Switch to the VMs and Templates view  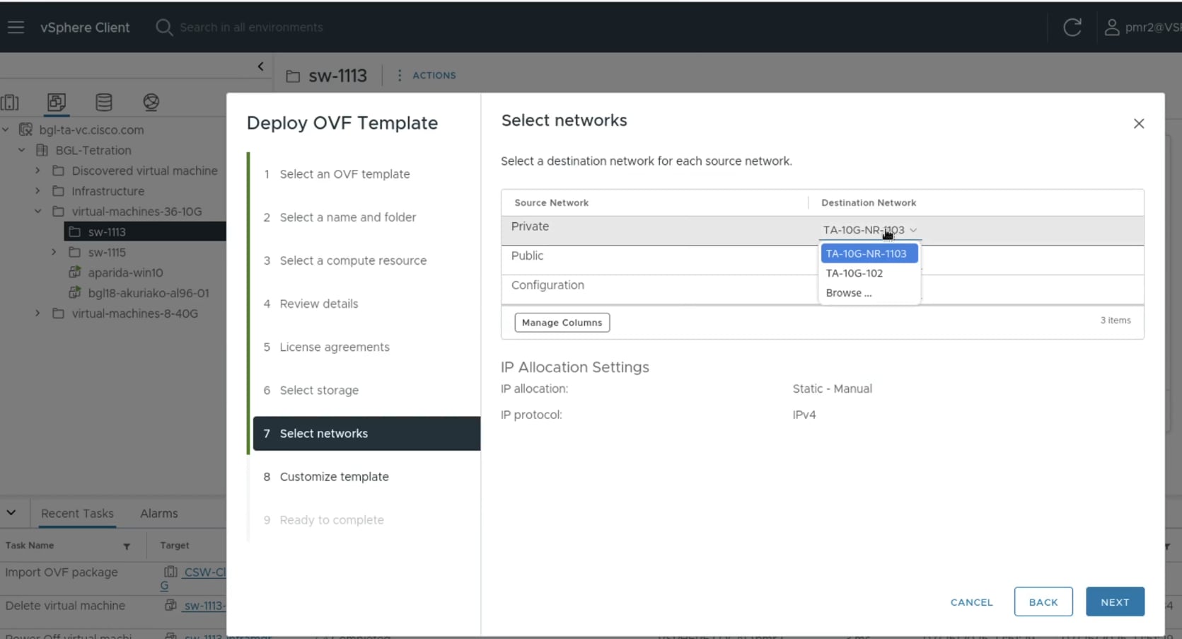[56, 103]
